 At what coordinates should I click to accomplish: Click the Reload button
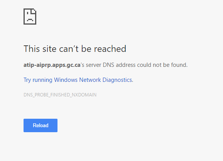coord(41,126)
